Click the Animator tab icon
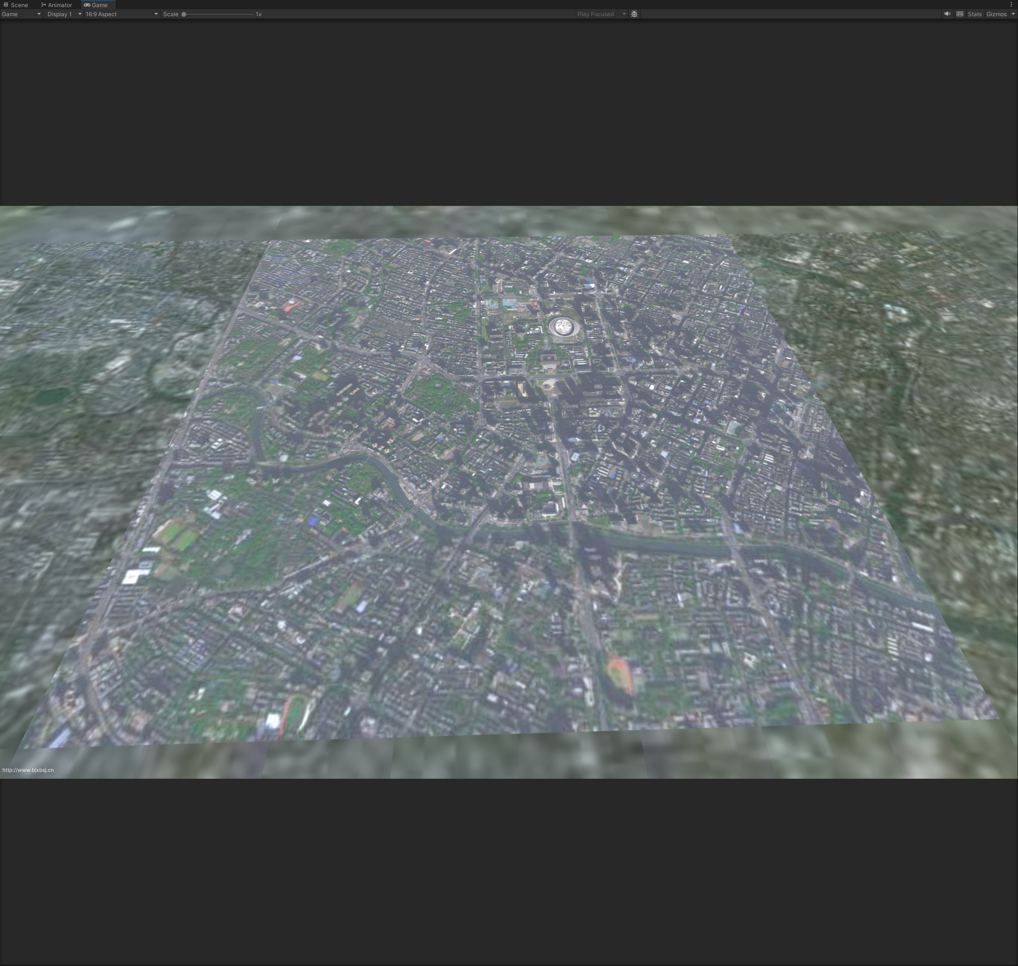This screenshot has width=1018, height=966. [44, 5]
